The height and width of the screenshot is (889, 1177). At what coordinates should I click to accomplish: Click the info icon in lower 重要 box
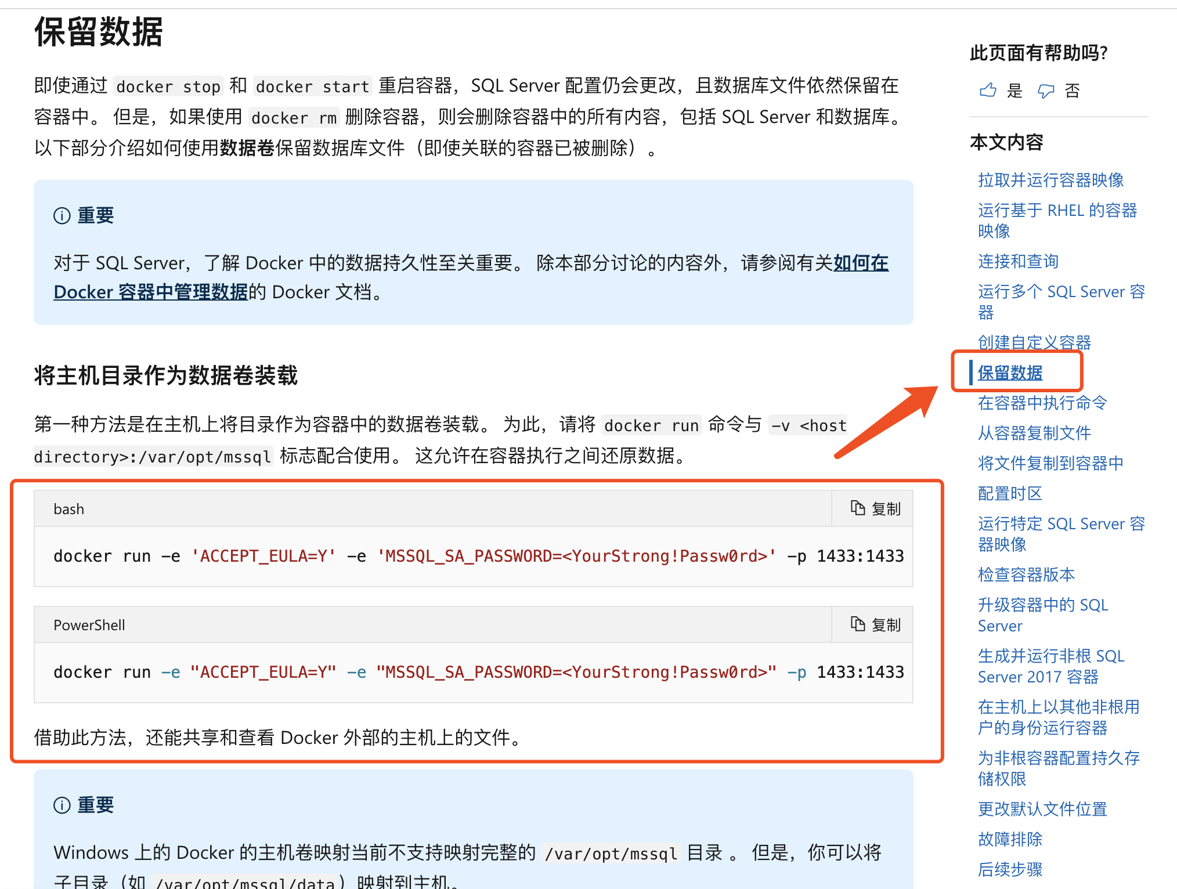[x=62, y=805]
